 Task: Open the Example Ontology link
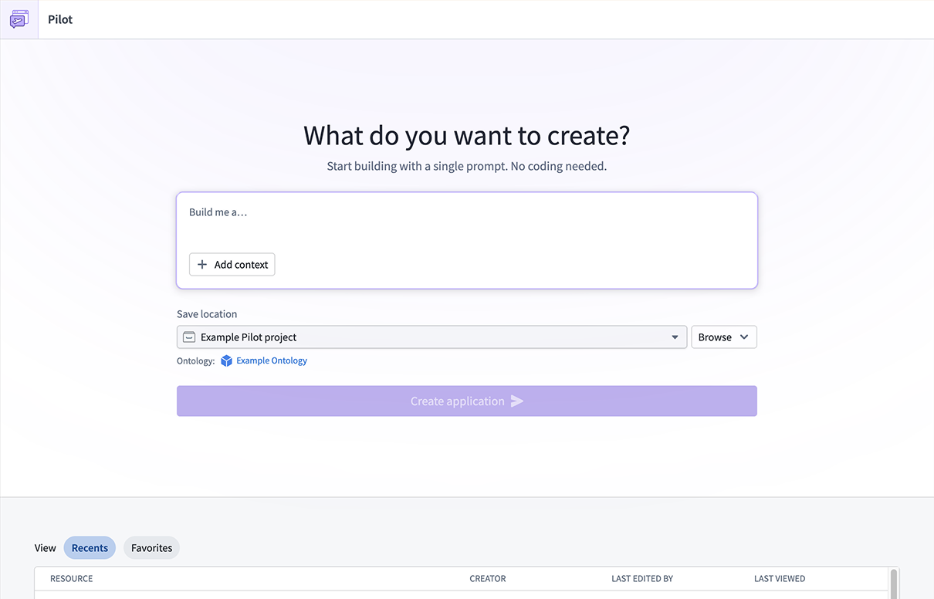point(271,360)
